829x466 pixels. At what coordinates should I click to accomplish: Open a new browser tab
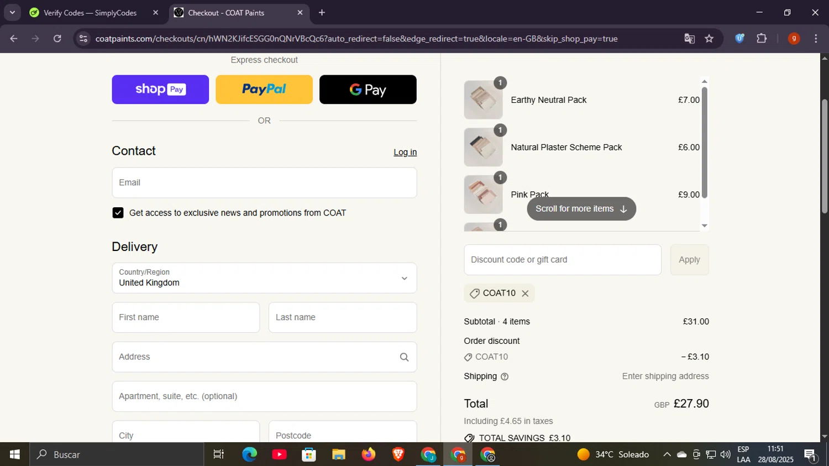[x=322, y=13]
